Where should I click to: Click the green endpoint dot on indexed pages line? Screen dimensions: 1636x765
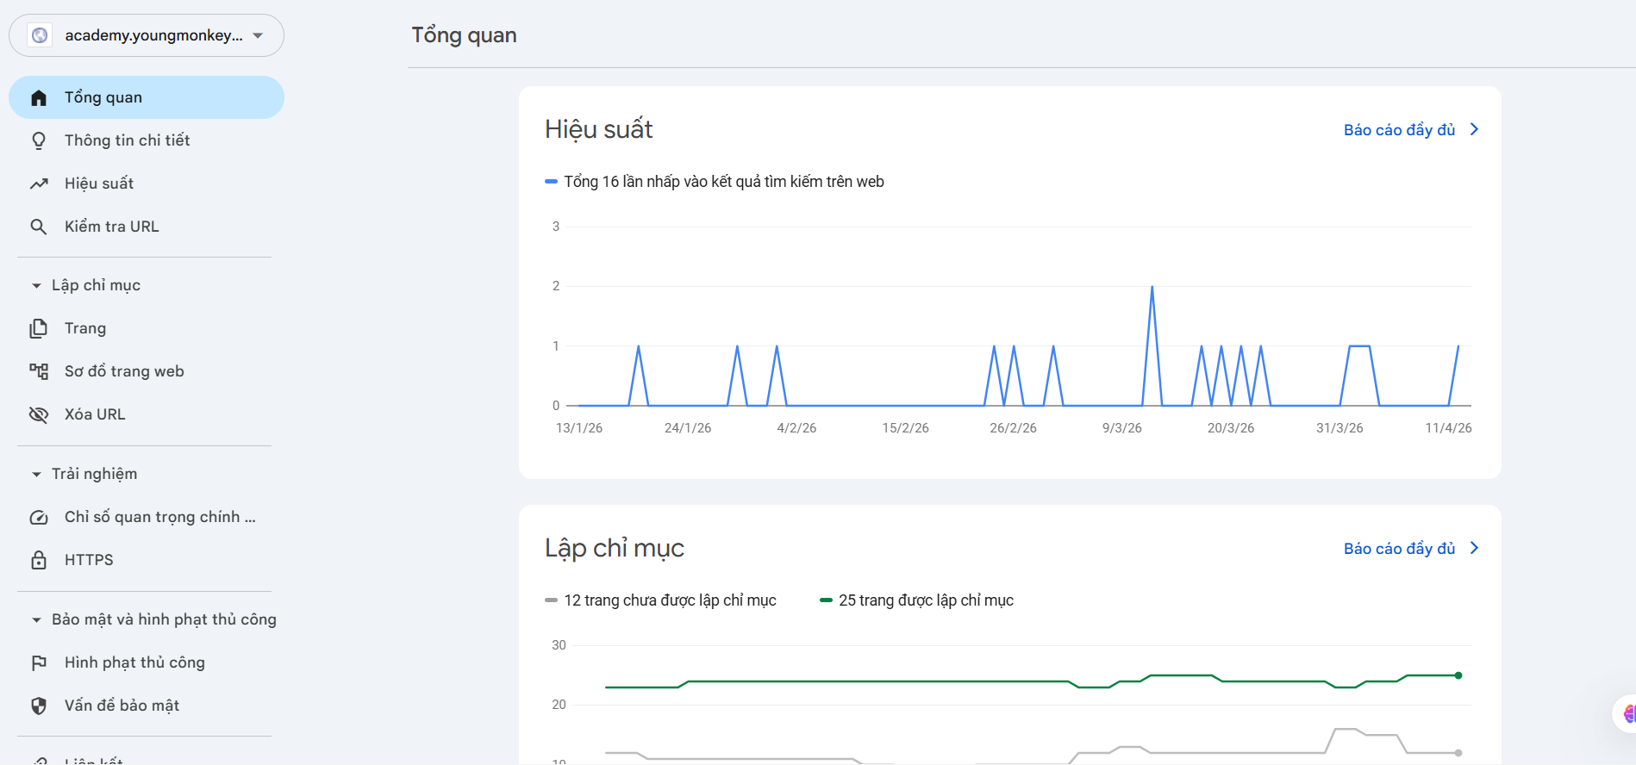1458,675
